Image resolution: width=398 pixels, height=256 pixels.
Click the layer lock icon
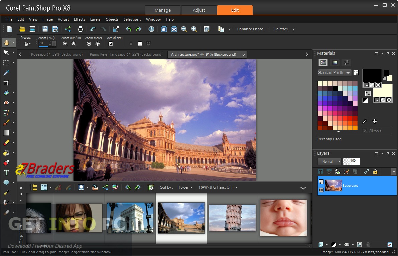click(x=375, y=172)
